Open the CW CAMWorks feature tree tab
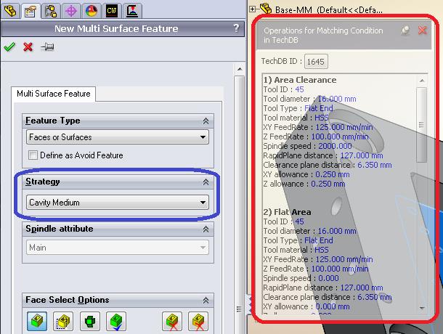 (112, 10)
